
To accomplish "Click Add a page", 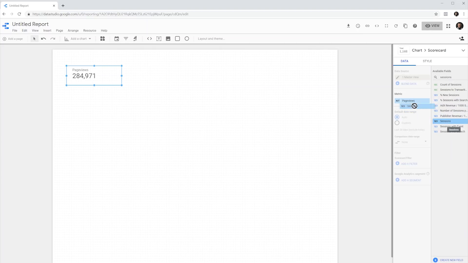I will coord(13,39).
